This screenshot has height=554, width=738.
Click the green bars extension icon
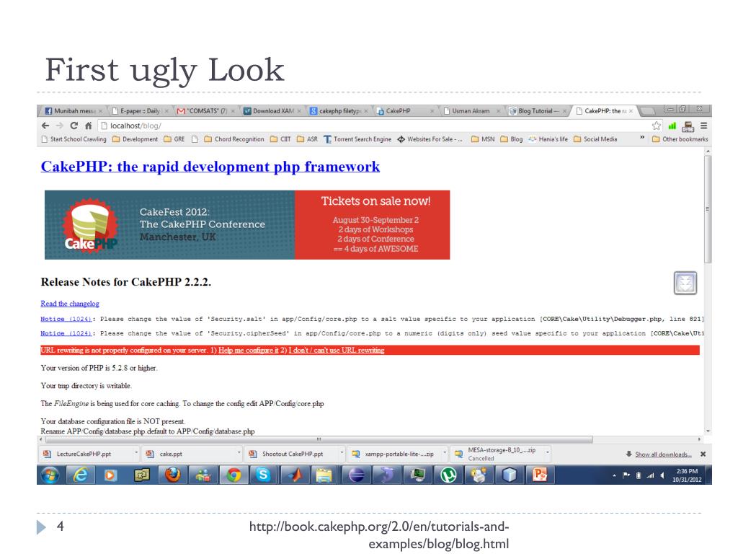click(672, 126)
